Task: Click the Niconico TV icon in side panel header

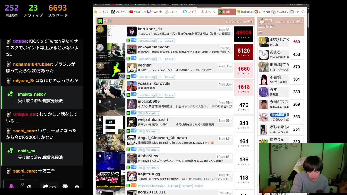Action: pos(262,21)
